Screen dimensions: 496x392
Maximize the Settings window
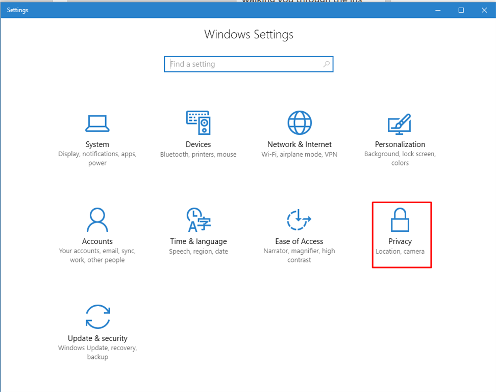click(461, 10)
